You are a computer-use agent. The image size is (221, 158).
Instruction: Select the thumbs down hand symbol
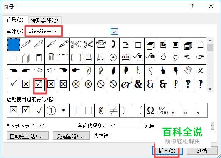pos(175,58)
